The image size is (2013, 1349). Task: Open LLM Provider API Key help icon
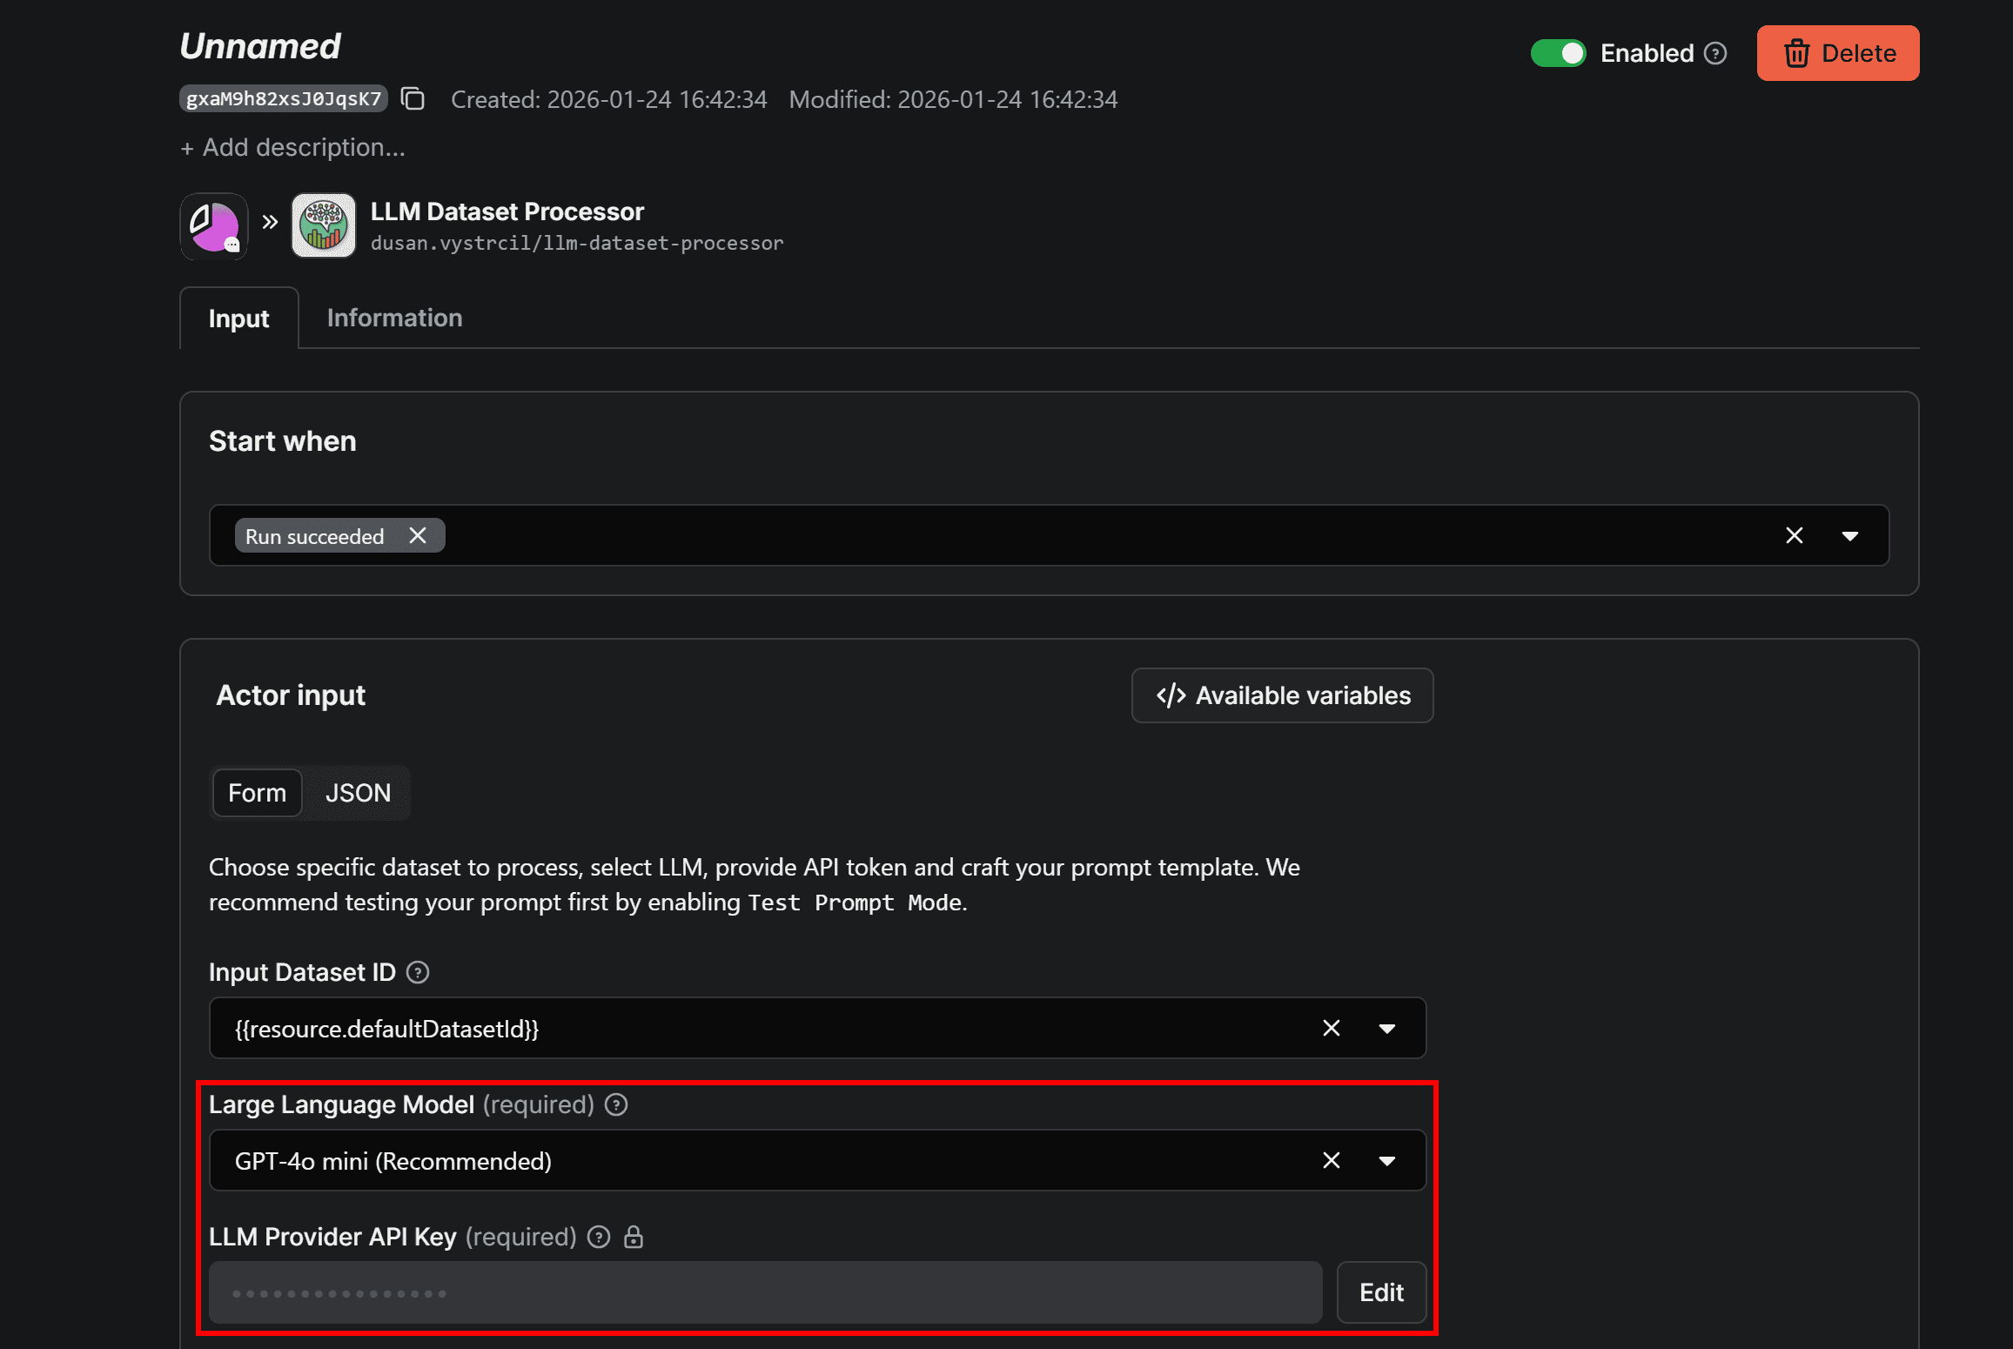pos(599,1238)
